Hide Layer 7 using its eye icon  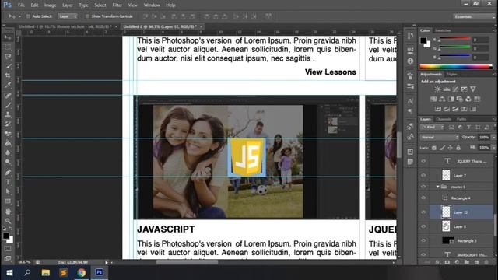click(x=423, y=175)
